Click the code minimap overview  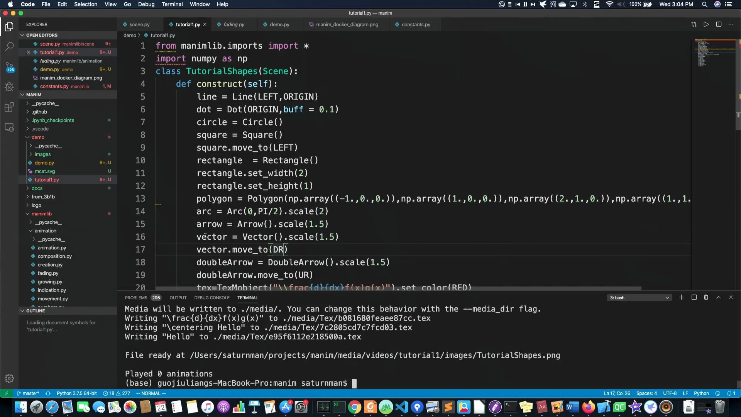click(715, 53)
